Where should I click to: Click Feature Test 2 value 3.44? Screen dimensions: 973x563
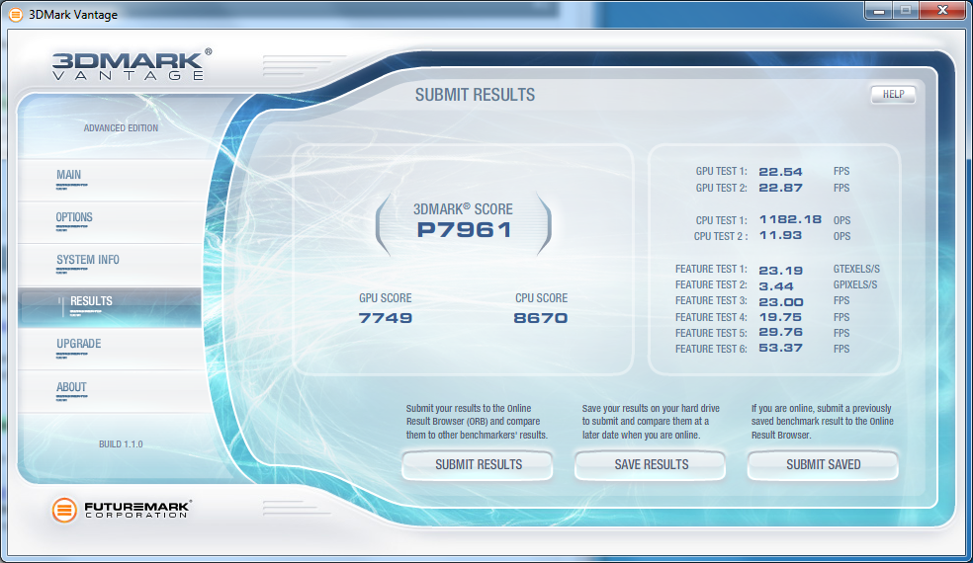point(775,286)
